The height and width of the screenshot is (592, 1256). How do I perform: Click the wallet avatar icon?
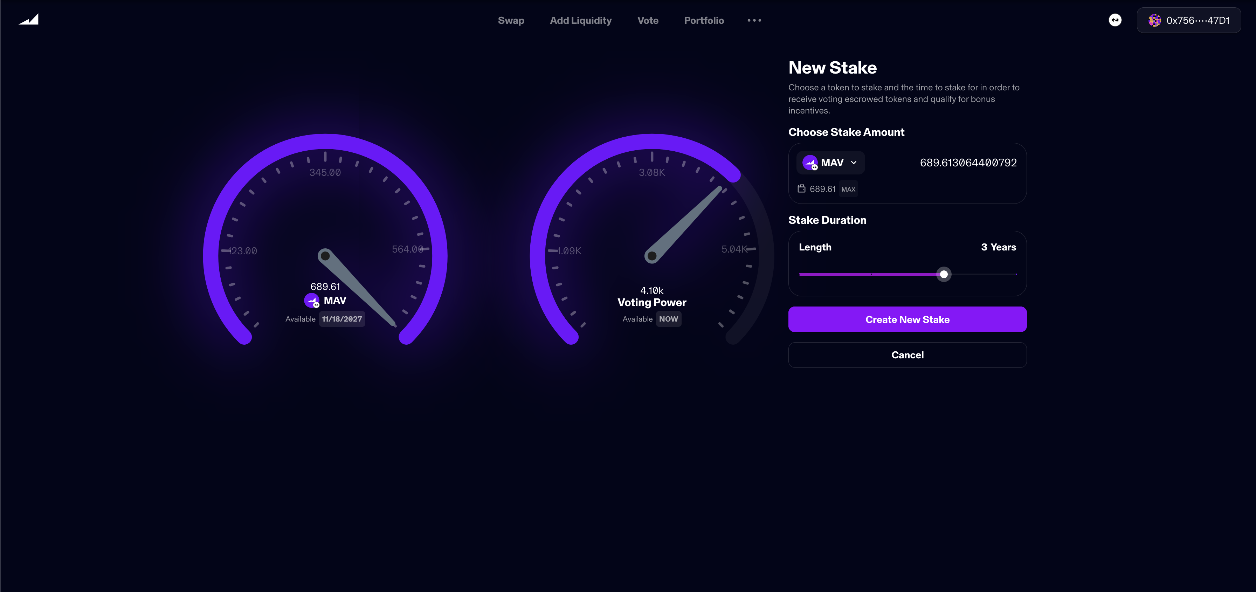(1154, 20)
